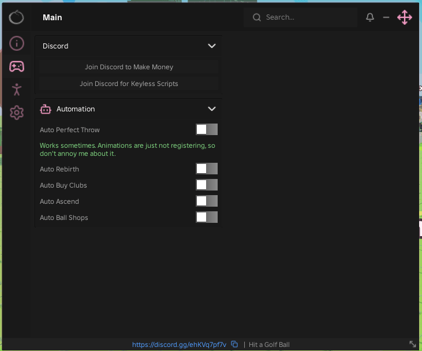Click the Hit a Golf Ball label
Screen dimensions: 422x351
point(269,345)
